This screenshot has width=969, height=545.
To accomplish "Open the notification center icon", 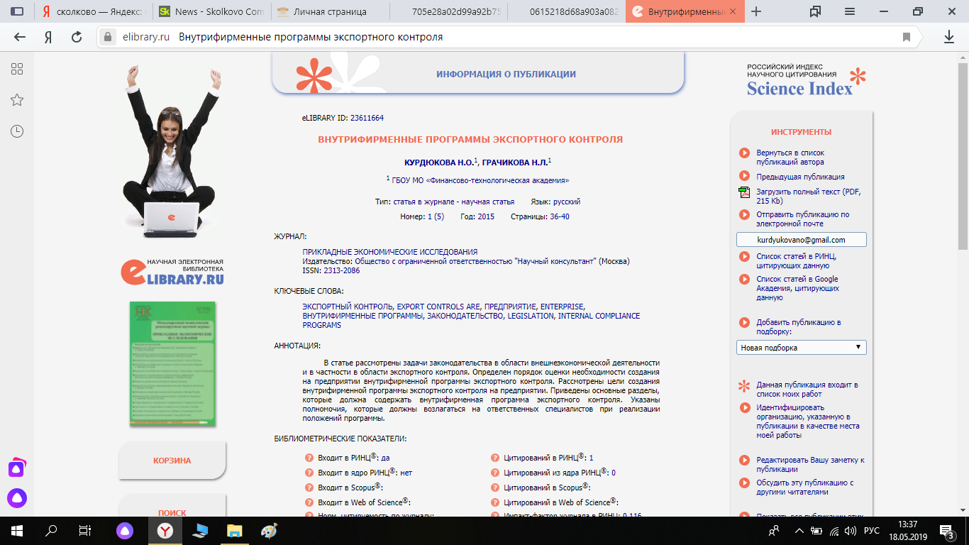I will coord(947,530).
